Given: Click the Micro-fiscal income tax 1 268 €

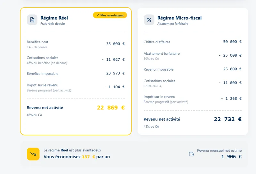Looking at the screenshot, I should tap(231, 99).
